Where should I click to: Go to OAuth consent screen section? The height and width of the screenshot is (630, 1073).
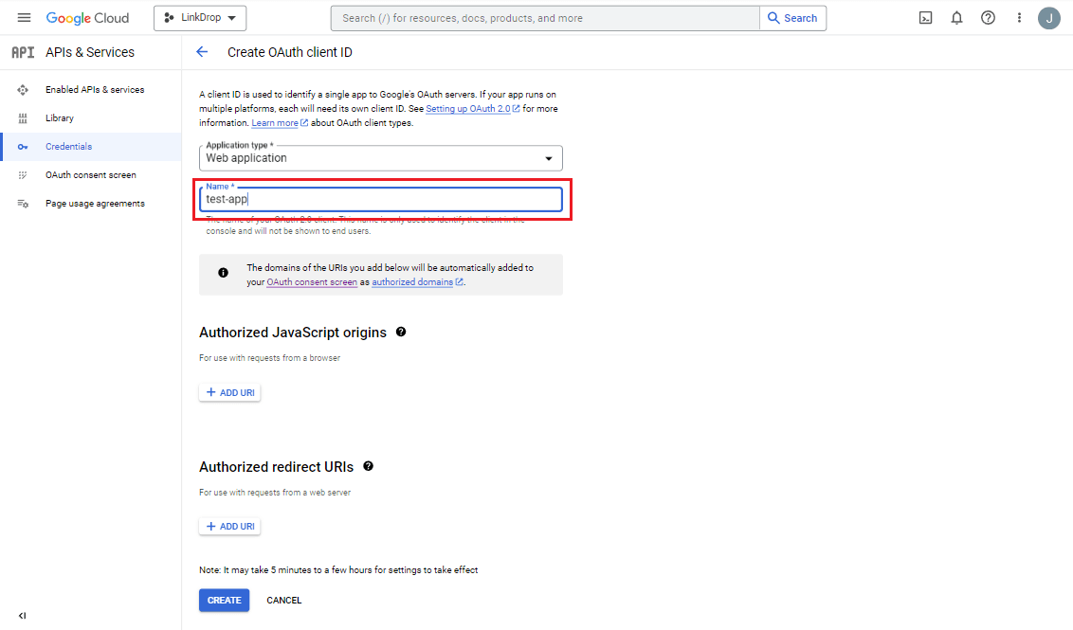(x=90, y=175)
